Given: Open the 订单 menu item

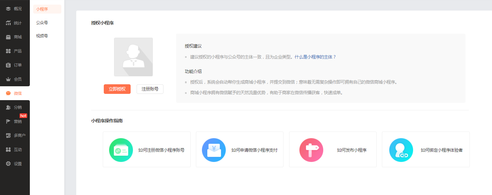Looking at the screenshot, I should (x=15, y=65).
